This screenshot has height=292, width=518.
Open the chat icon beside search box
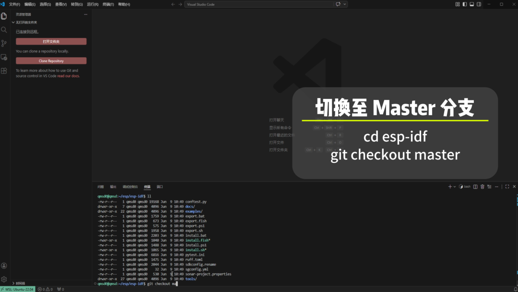[x=338, y=4]
